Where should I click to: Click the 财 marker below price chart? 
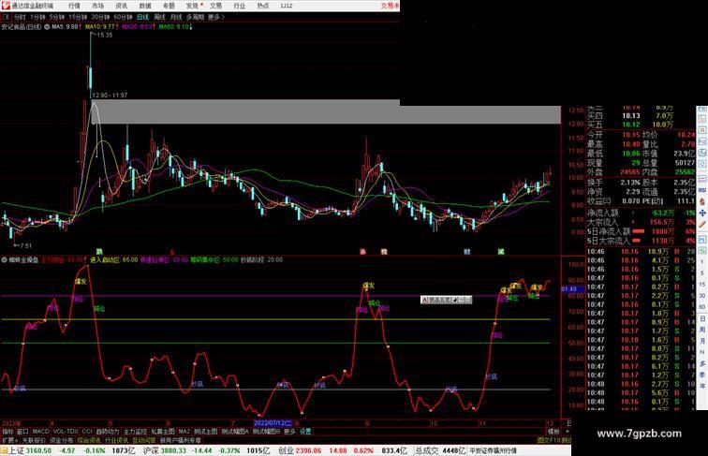pos(467,252)
